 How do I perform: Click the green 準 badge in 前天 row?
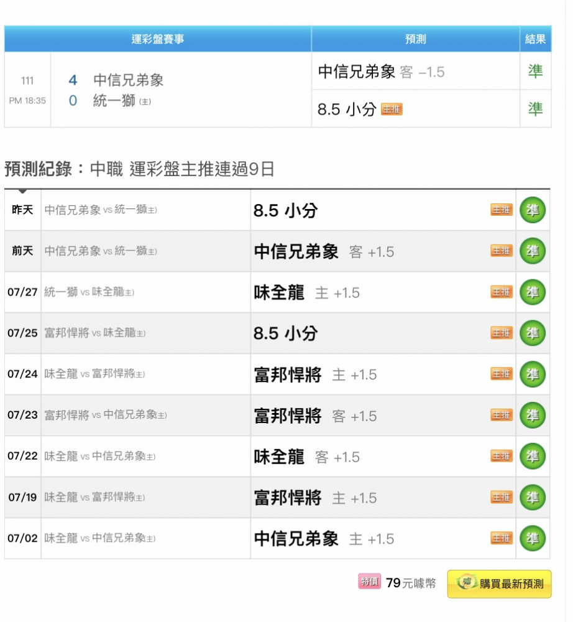pos(533,251)
